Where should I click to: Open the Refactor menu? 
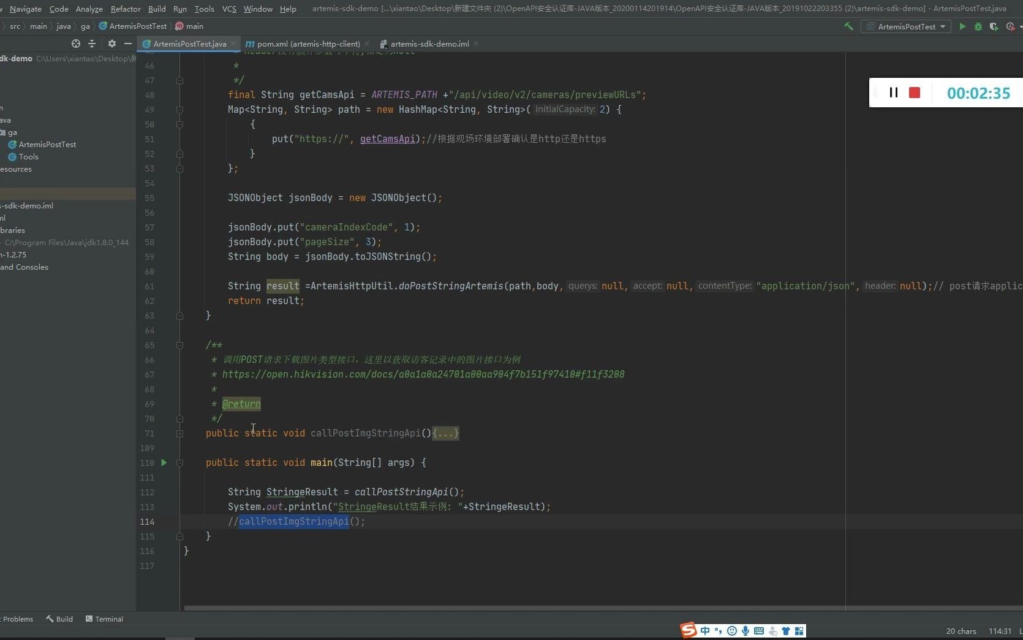[x=126, y=9]
